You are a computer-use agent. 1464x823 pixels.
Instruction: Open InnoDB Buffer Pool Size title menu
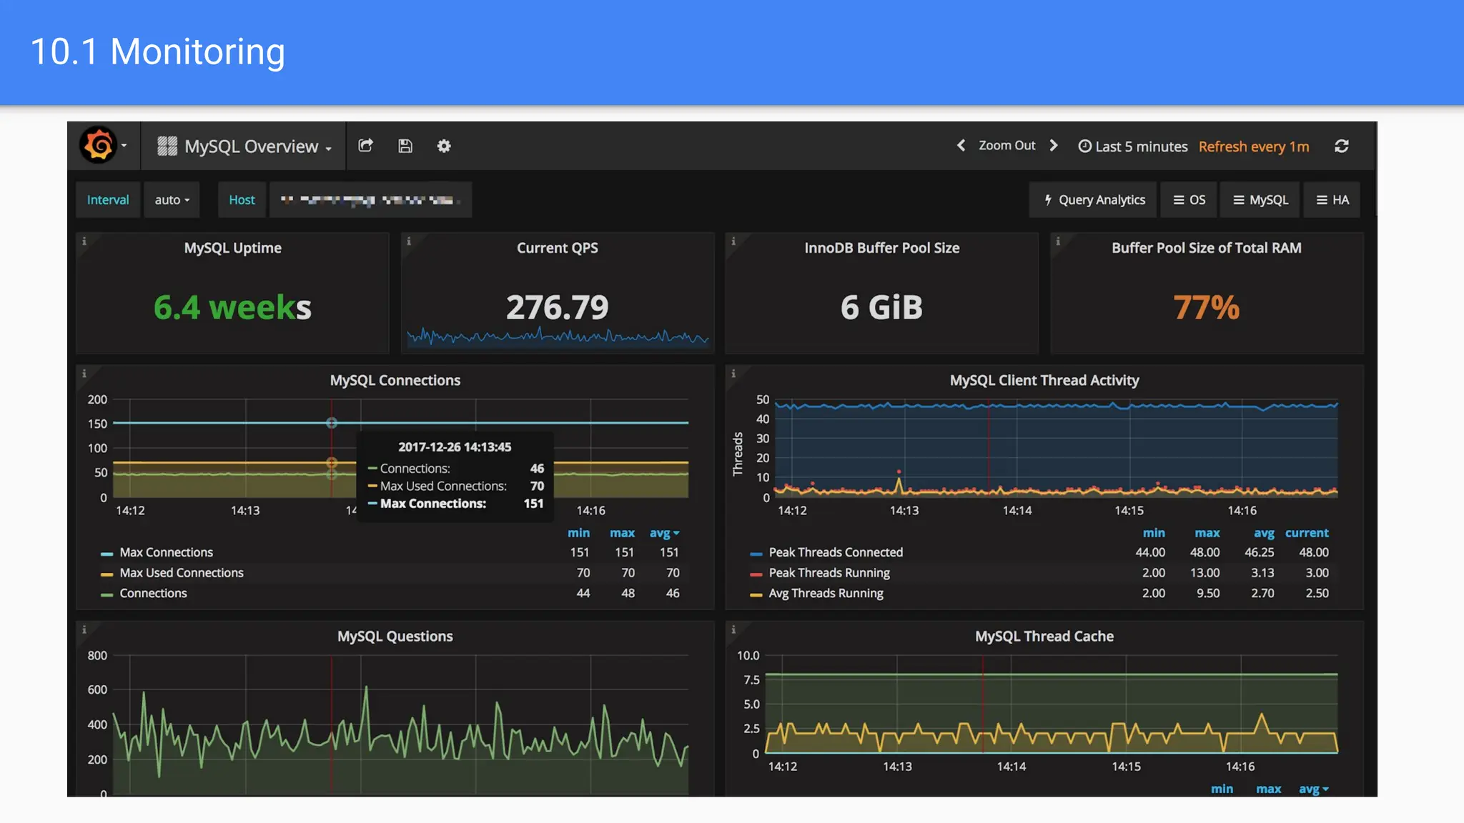pos(881,248)
